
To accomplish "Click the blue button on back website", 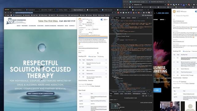I will click(157, 90).
